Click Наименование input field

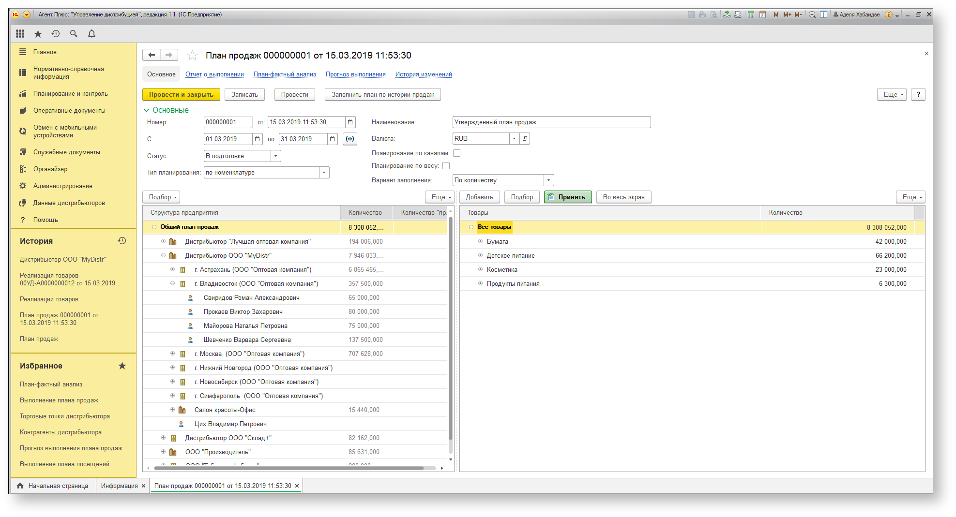pos(551,122)
